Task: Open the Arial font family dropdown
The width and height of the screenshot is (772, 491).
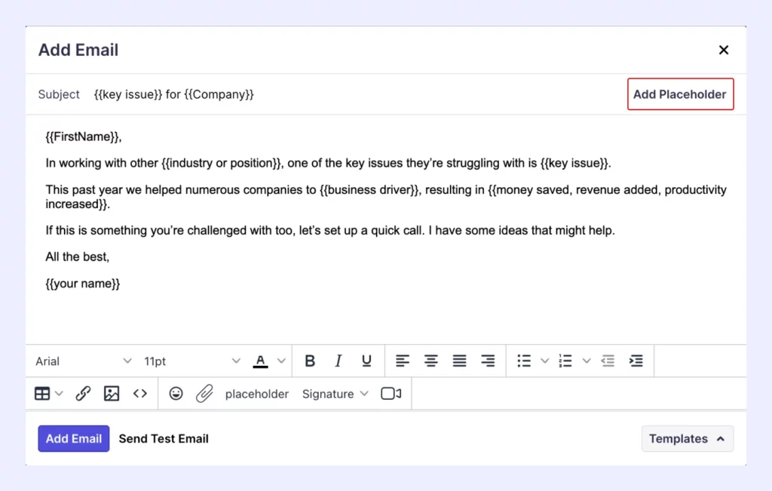Action: (83, 361)
